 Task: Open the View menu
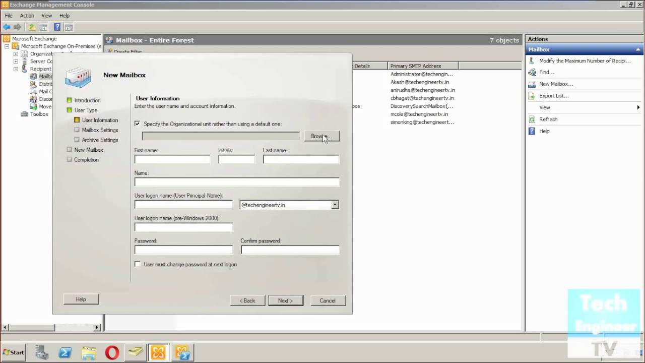tap(47, 16)
